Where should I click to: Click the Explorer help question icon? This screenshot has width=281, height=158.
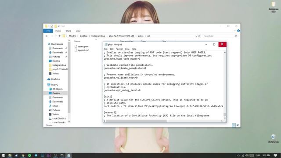click(238, 31)
